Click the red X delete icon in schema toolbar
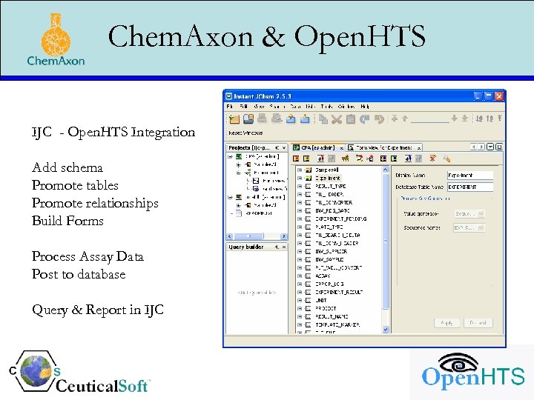Viewport: 534px width, 400px height. 433,159
